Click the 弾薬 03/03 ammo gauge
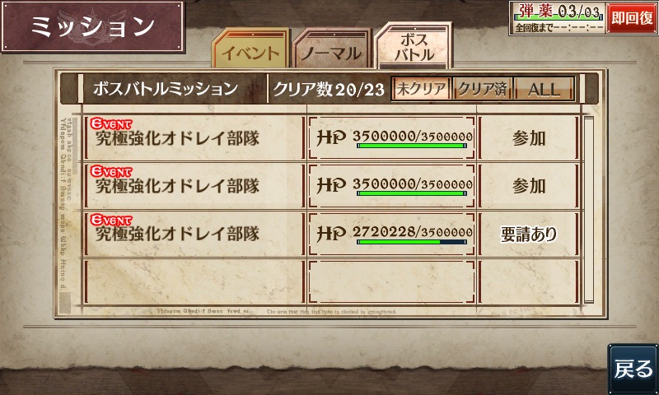 (559, 12)
